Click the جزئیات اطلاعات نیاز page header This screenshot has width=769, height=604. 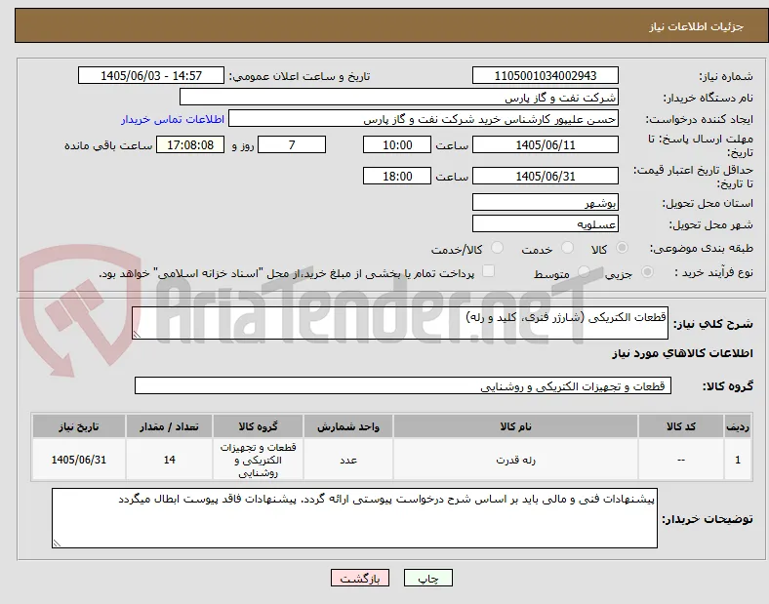pos(697,26)
